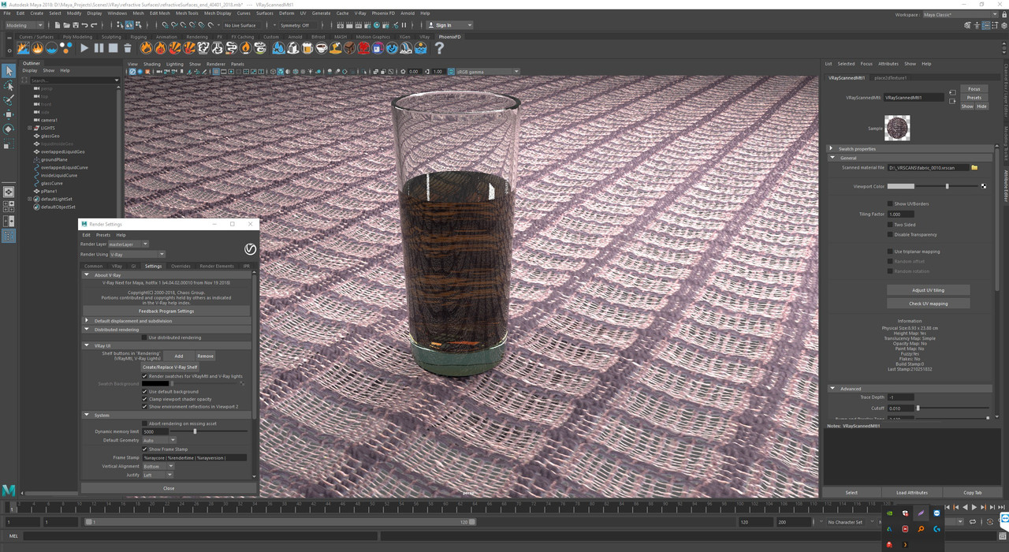This screenshot has width=1009, height=552.
Task: Enable Disable Transparency checkbox
Action: (x=891, y=234)
